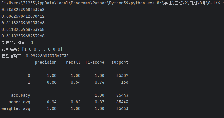Select the value 0.5868253968253968
Image resolution: width=224 pixels, height=118 pixels.
(x=23, y=10)
